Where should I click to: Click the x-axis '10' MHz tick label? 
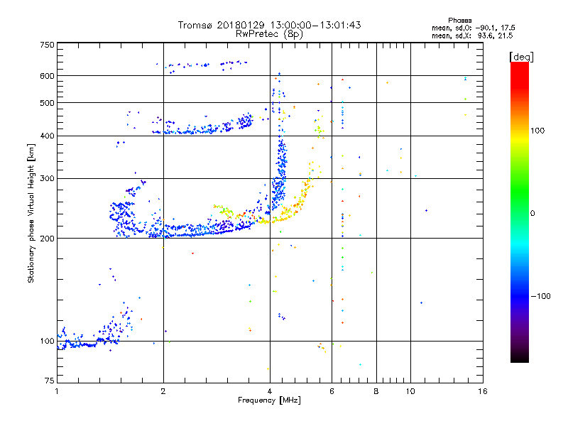(x=410, y=391)
